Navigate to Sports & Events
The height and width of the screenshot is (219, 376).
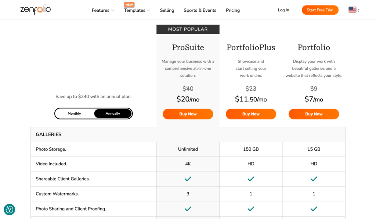pos(200,10)
